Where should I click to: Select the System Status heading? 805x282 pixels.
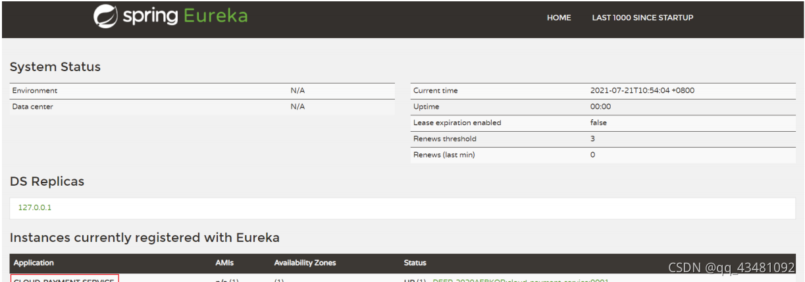click(55, 67)
